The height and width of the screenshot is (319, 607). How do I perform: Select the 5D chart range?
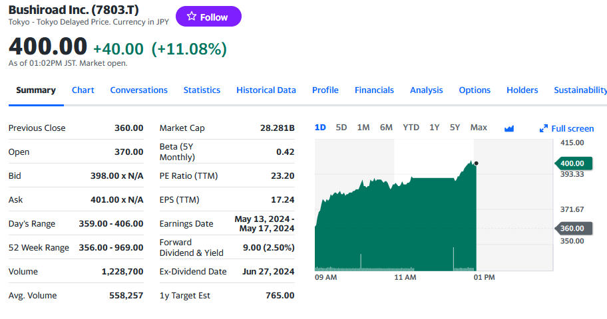(x=341, y=127)
